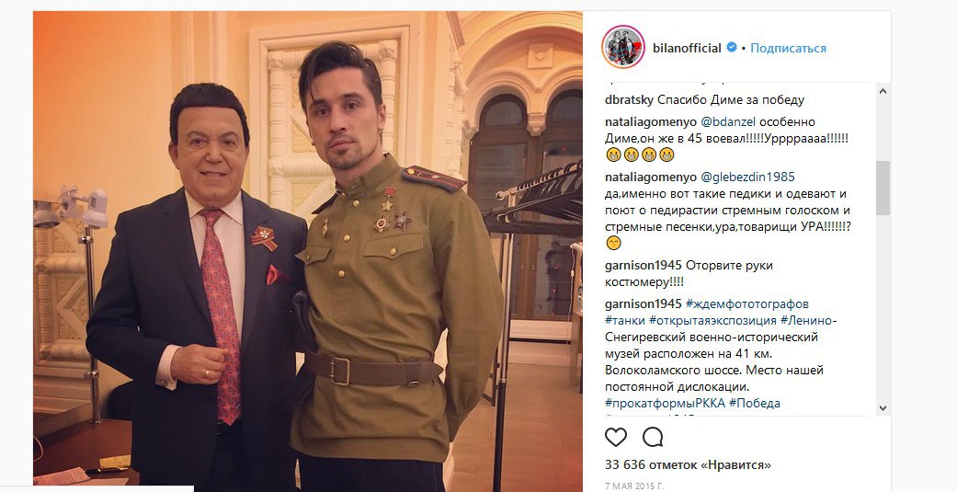Image resolution: width=957 pixels, height=492 pixels.
Task: Click the comments scrollbar thumb
Action: click(883, 188)
